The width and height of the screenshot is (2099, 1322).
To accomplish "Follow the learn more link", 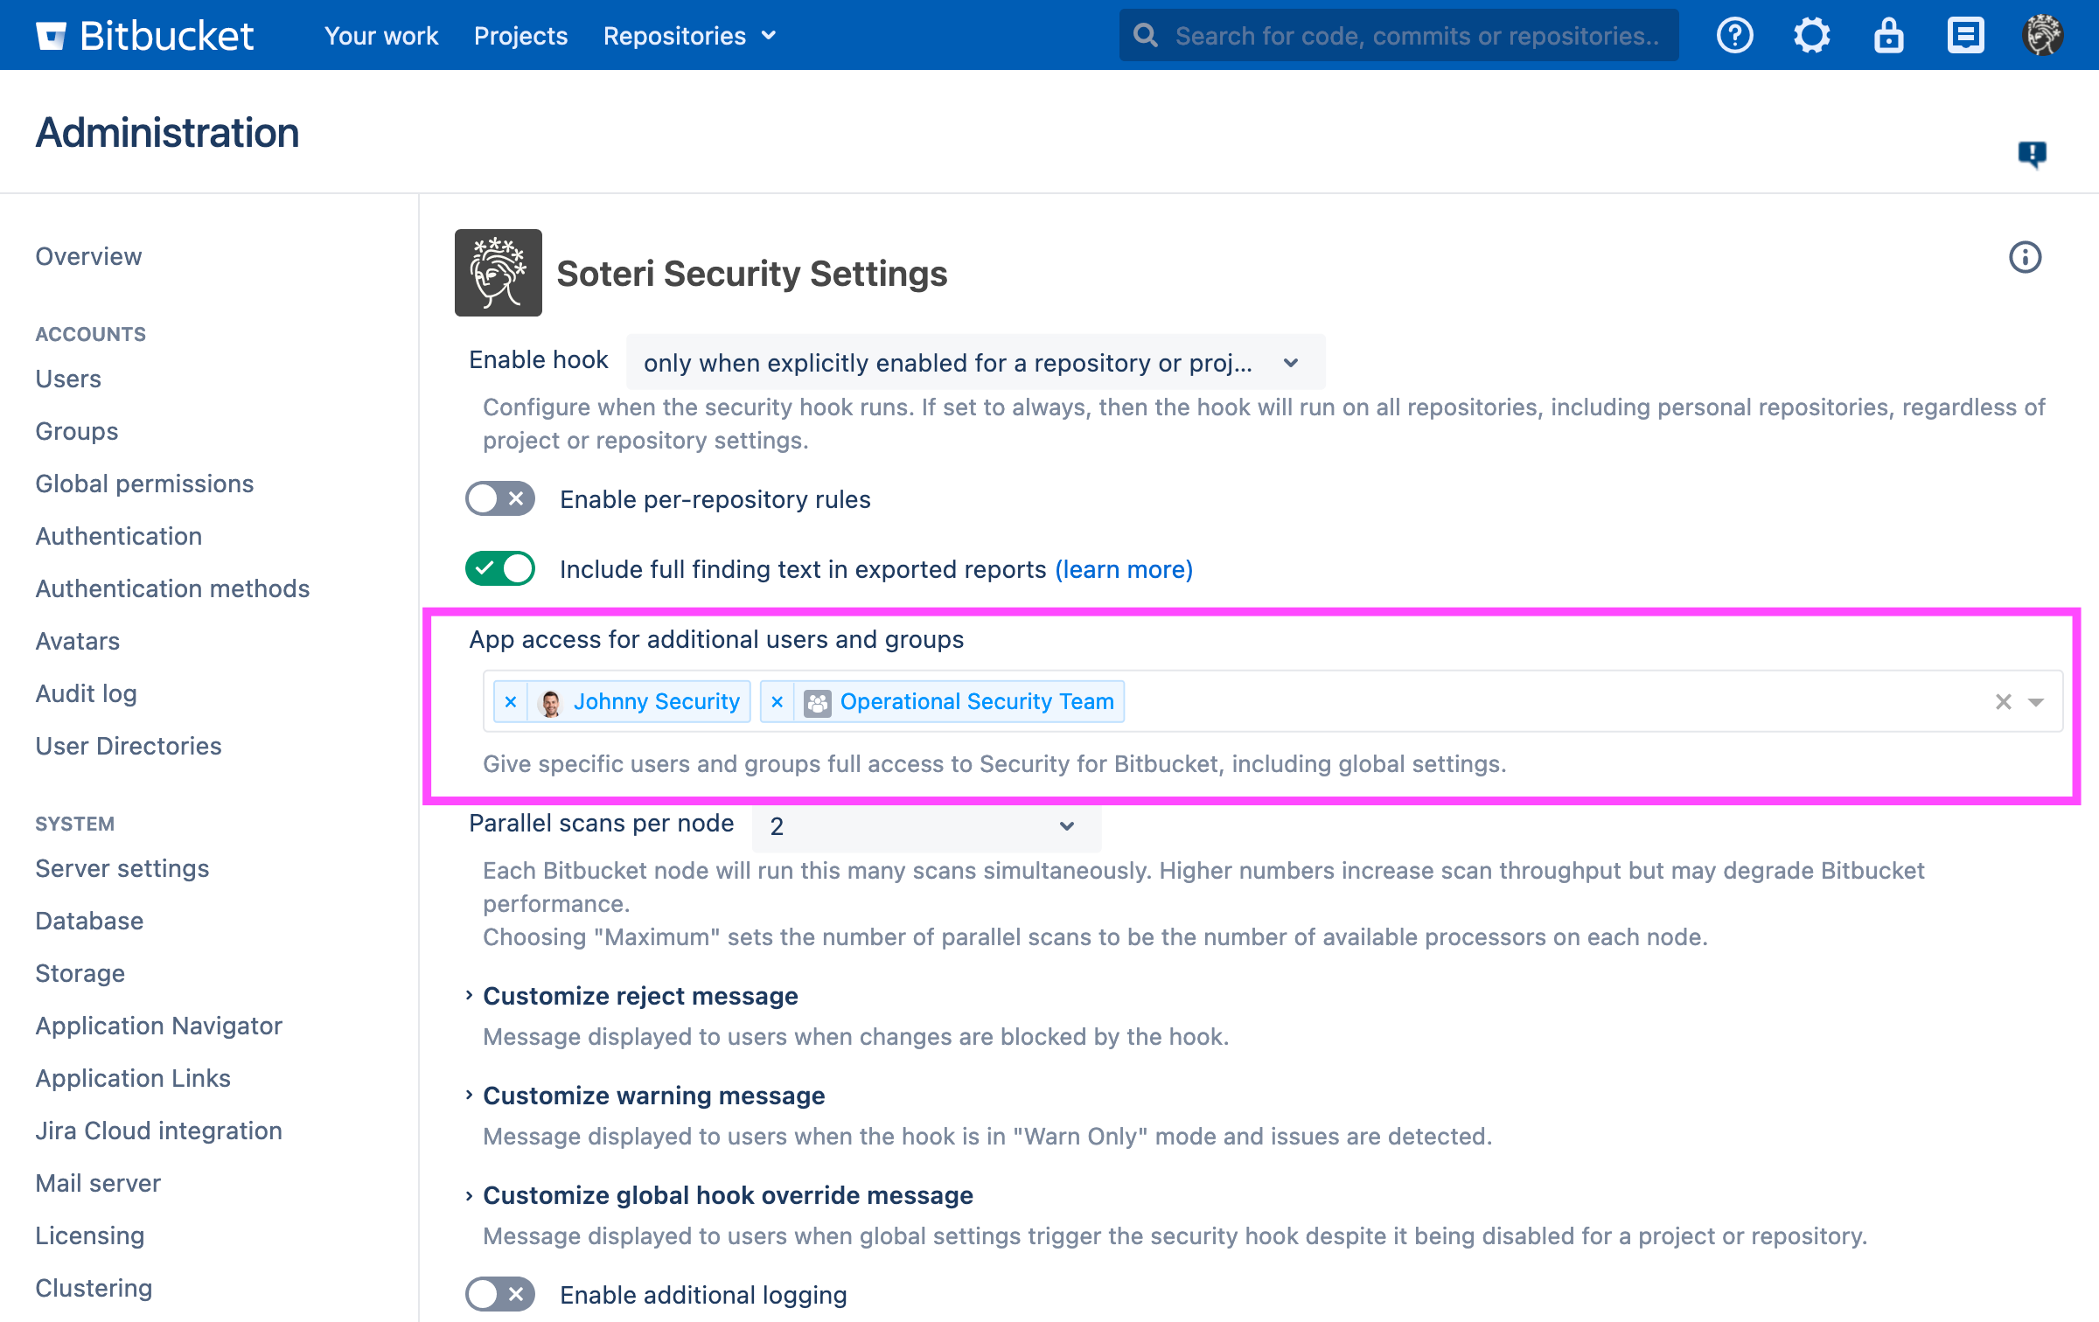I will click(1124, 569).
